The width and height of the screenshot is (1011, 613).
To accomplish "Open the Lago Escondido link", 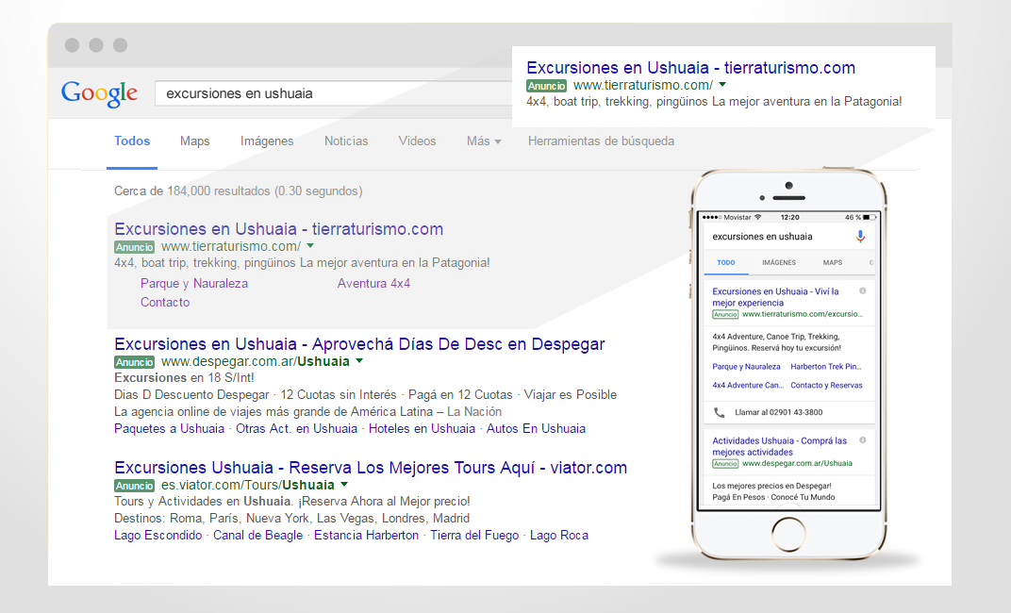I will click(x=158, y=536).
